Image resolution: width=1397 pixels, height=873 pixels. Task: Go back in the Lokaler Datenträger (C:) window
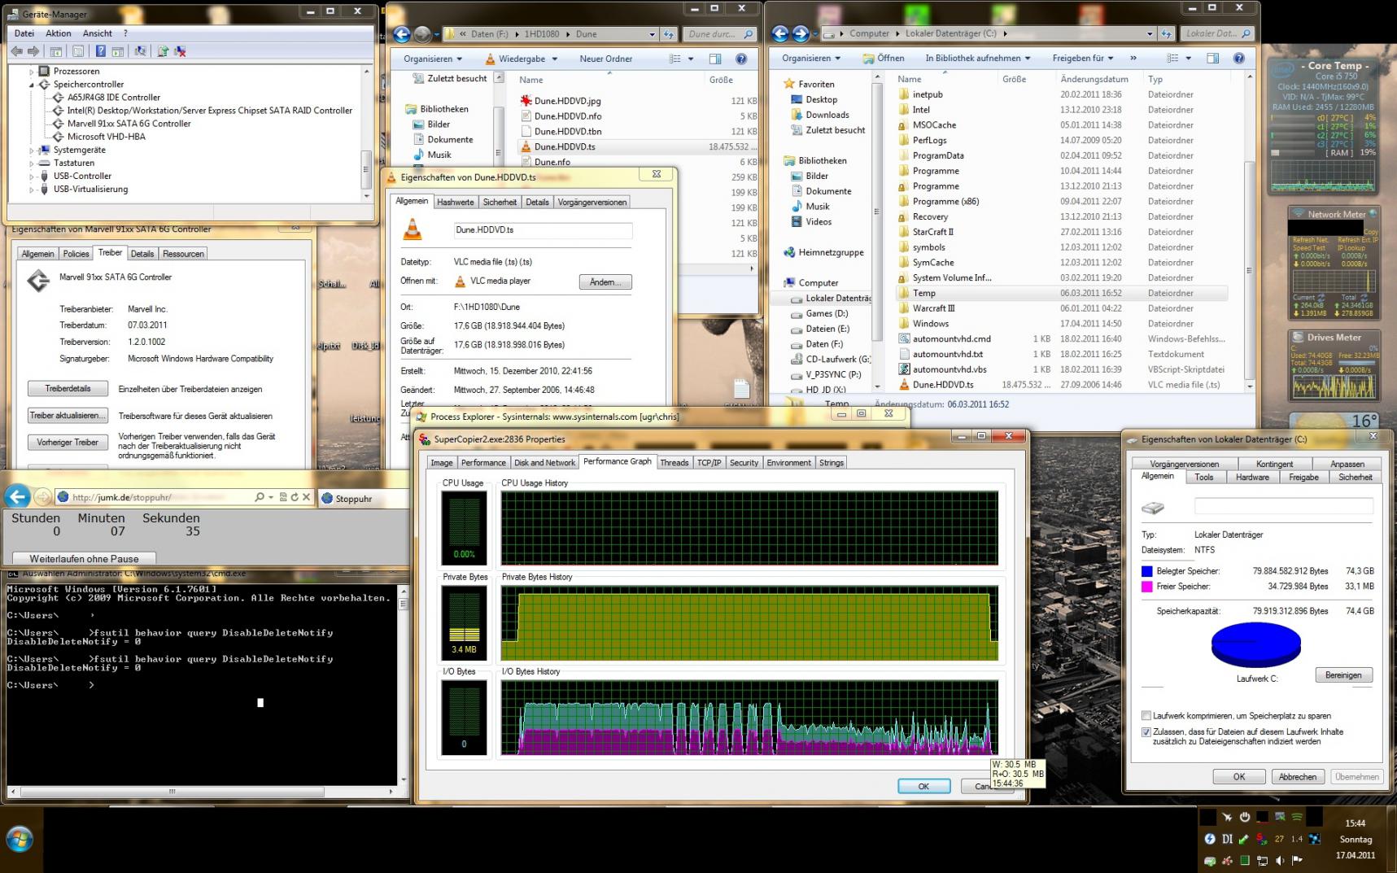[780, 33]
